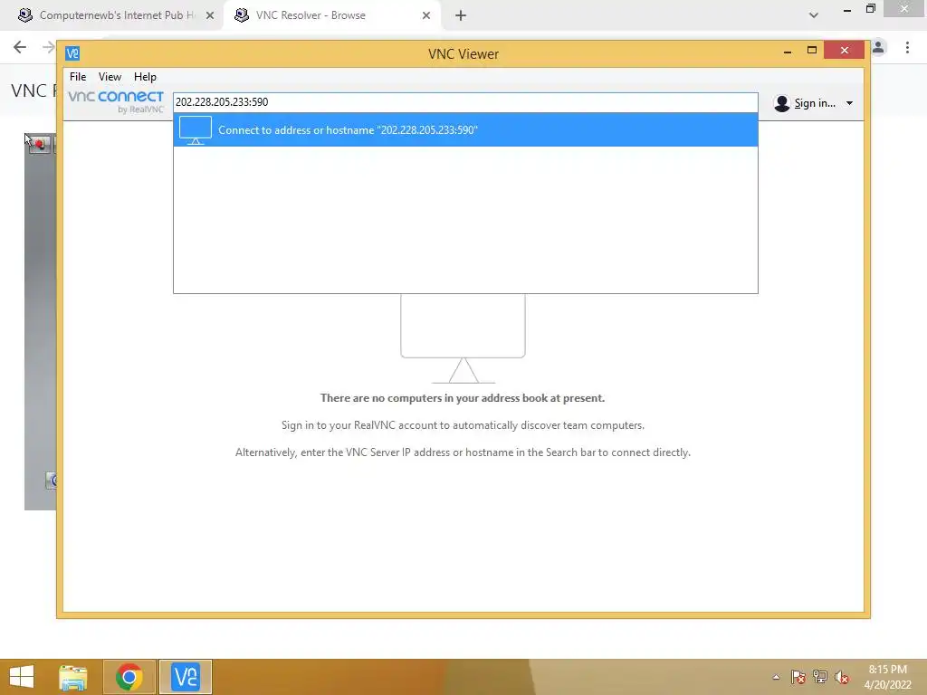This screenshot has height=695, width=927.
Task: Select the 'Connect to address or hostname' suggestion
Action: tap(465, 130)
